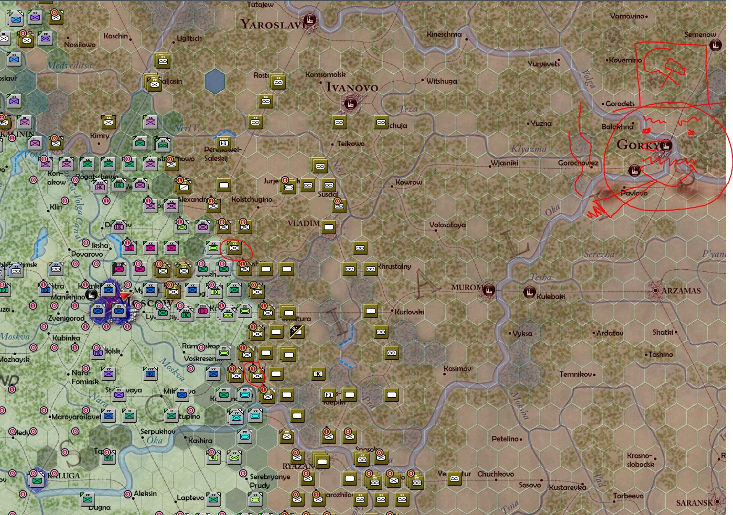Select the HQ counter beside the Klepiki label
Screen dimensions: 733x515
pos(329,395)
